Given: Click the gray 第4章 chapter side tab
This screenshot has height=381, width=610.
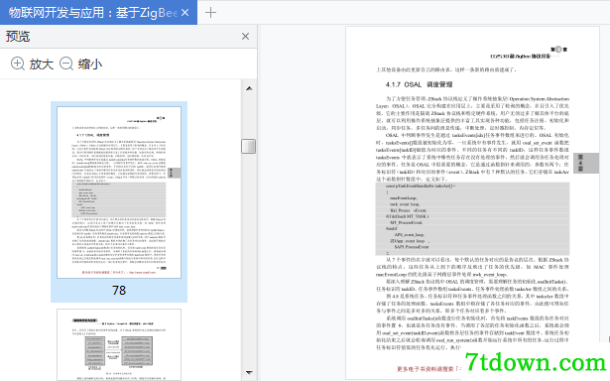Looking at the screenshot, I should pos(585,163).
